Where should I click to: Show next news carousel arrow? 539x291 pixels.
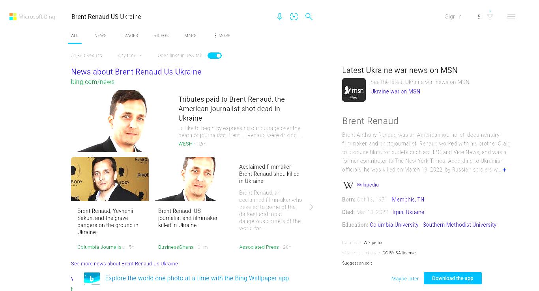(x=311, y=207)
